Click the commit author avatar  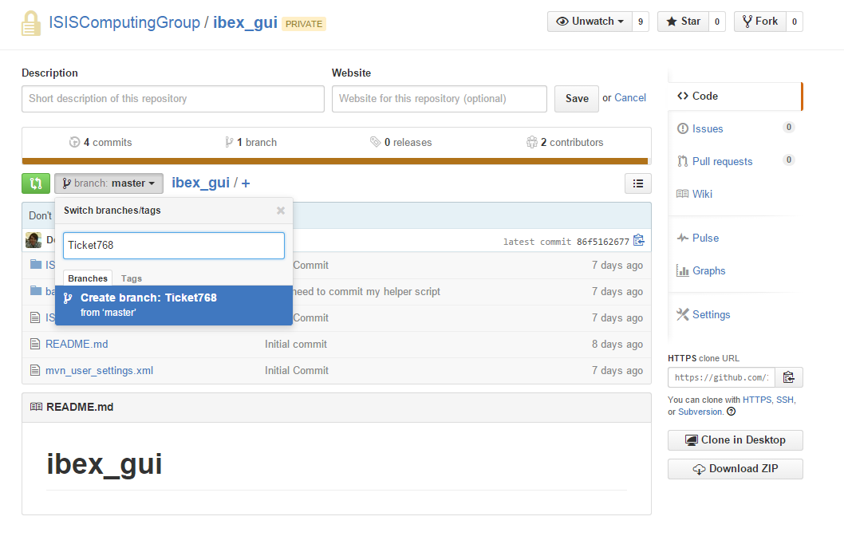[x=34, y=240]
